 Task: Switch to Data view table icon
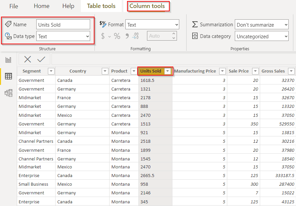click(8, 76)
